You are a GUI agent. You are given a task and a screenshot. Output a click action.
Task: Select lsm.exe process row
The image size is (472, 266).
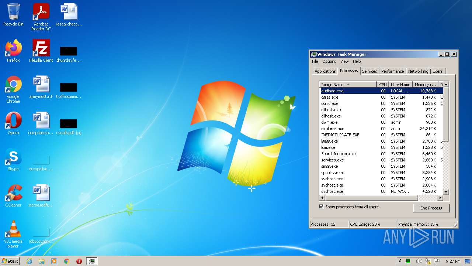coord(381,147)
